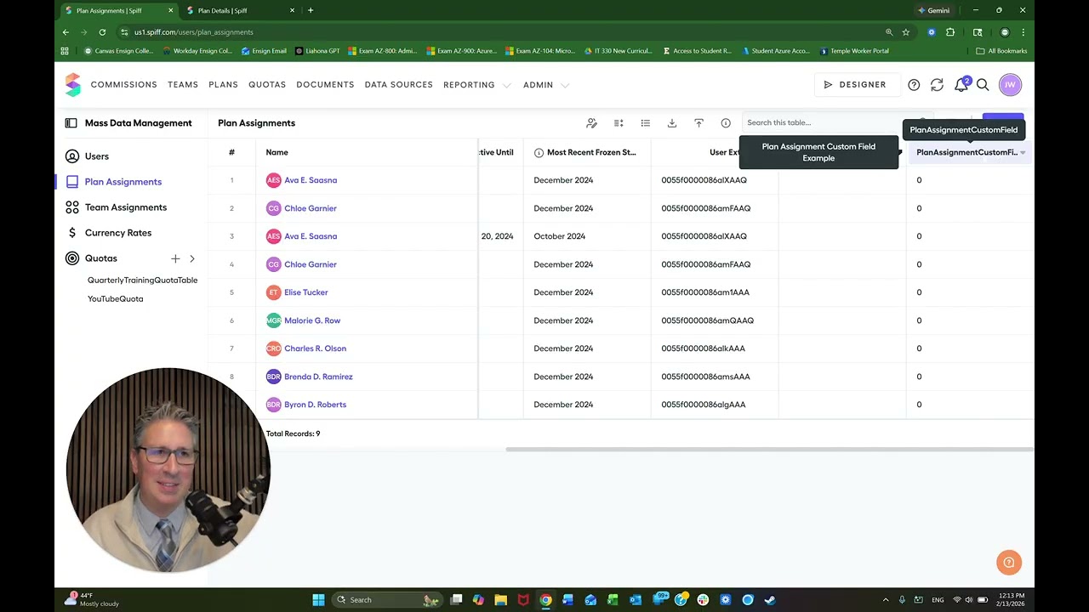Open Data Sources in top navigation
This screenshot has height=612, width=1089.
(x=399, y=85)
